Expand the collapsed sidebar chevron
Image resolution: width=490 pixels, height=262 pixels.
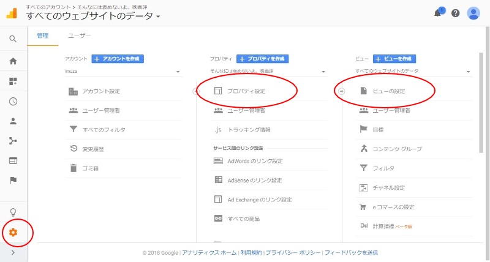click(x=13, y=253)
